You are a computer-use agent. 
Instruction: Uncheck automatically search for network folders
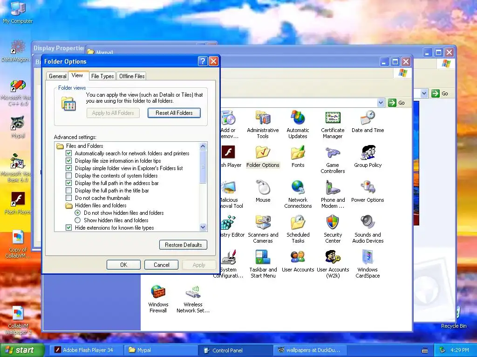69,153
